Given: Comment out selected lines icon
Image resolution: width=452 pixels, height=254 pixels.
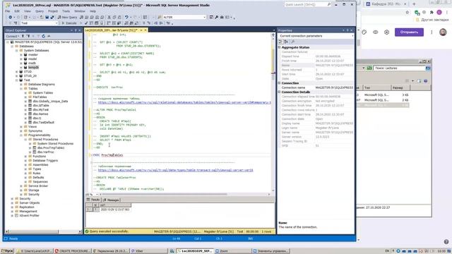Looking at the screenshot, I should pyautogui.click(x=144, y=23).
